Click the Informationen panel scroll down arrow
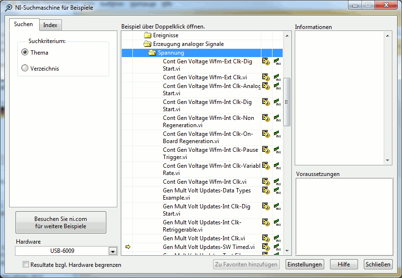 (388, 161)
